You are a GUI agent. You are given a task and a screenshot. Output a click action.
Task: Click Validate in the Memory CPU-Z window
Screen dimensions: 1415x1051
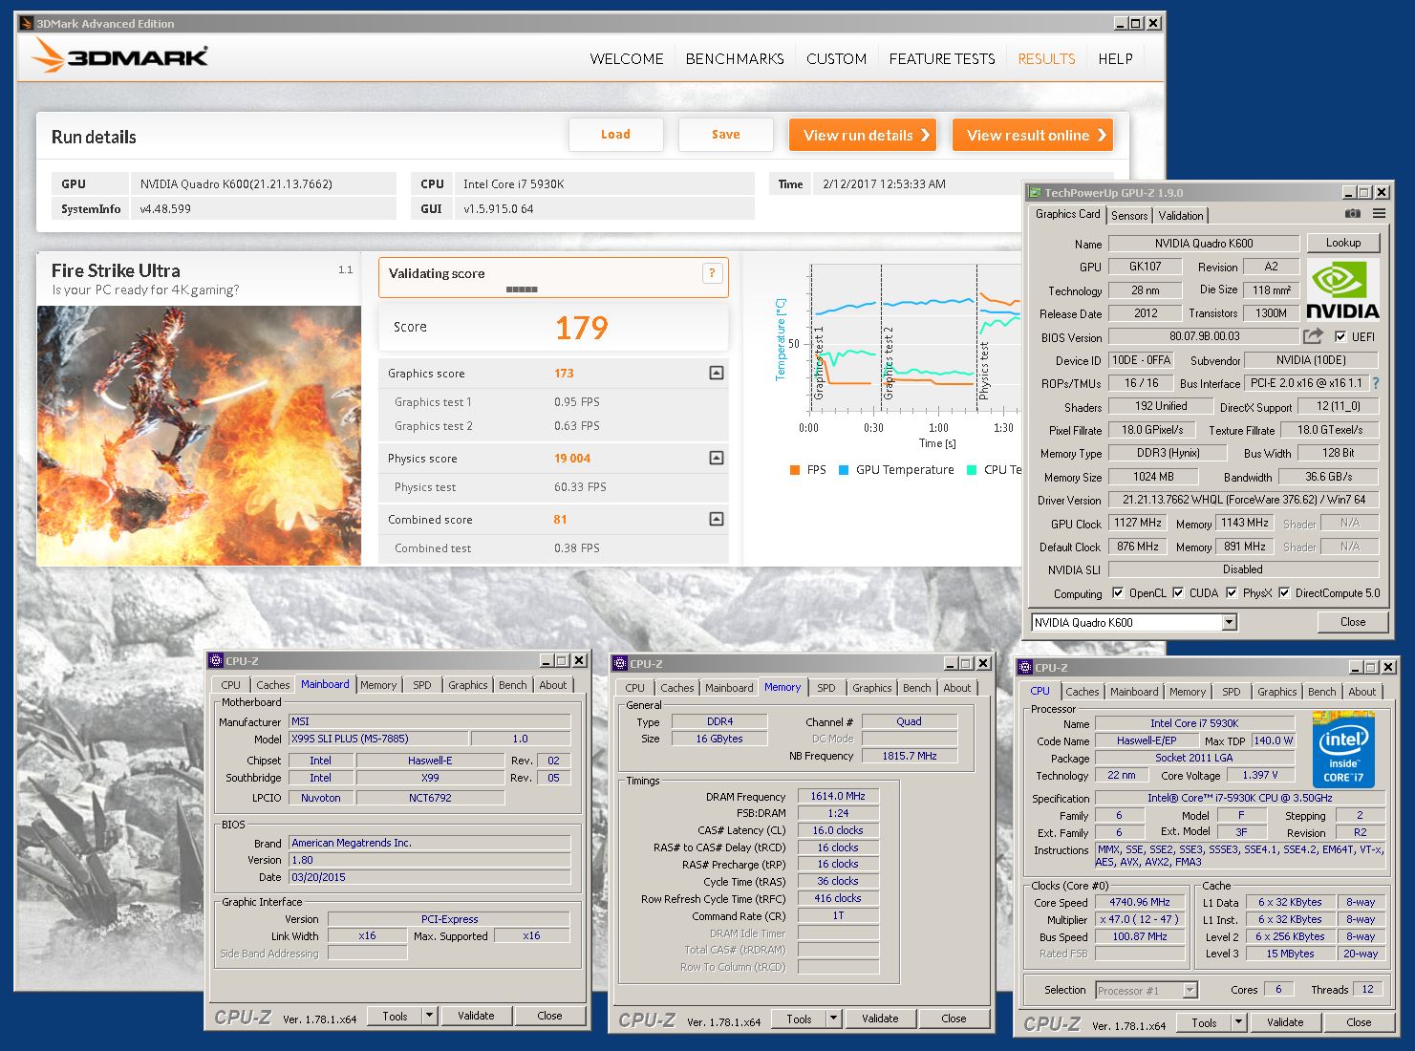880,1019
